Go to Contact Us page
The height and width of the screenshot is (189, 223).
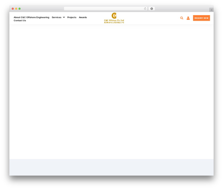tap(20, 21)
